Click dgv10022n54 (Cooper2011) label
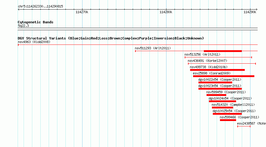The width and height of the screenshot is (266, 147). [x=220, y=79]
